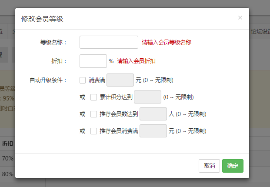
Task: Close the 修改会员等级 dialog with X
Action: [240, 18]
